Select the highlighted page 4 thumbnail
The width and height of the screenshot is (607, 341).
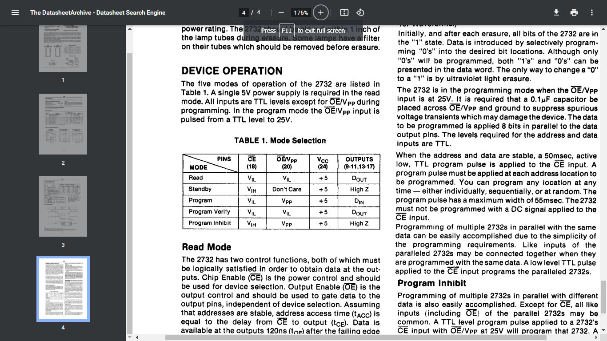point(63,289)
